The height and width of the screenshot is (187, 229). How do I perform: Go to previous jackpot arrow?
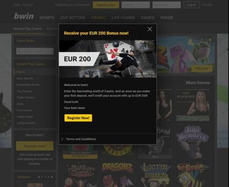(x=39, y=177)
